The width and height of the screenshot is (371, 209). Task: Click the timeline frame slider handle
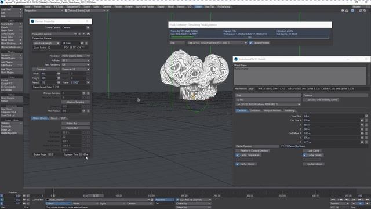pyautogui.click(x=96, y=196)
